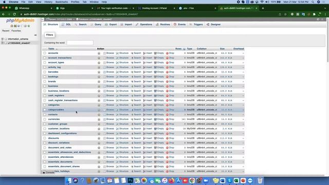This screenshot has width=329, height=185.
Task: Click the page vertical scrollbar
Action: coord(327,40)
